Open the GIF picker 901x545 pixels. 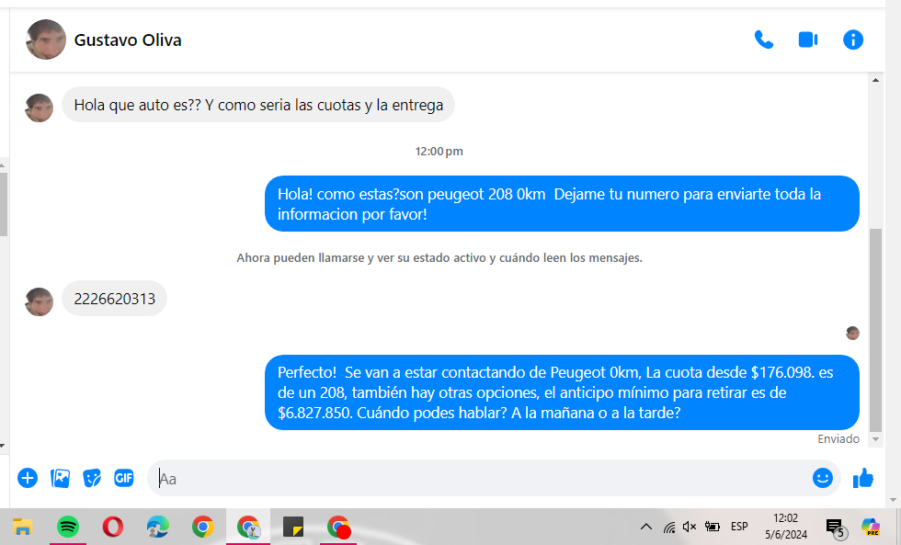coord(124,478)
